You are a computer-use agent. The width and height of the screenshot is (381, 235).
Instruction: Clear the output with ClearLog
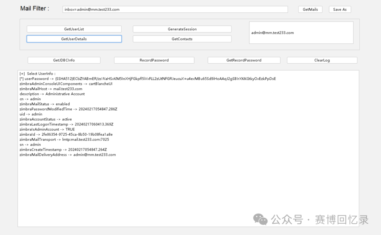pos(322,60)
